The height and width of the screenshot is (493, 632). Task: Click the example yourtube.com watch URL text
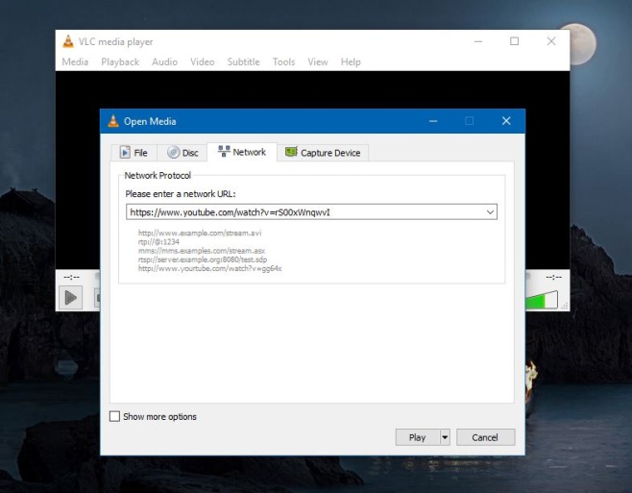click(x=209, y=268)
